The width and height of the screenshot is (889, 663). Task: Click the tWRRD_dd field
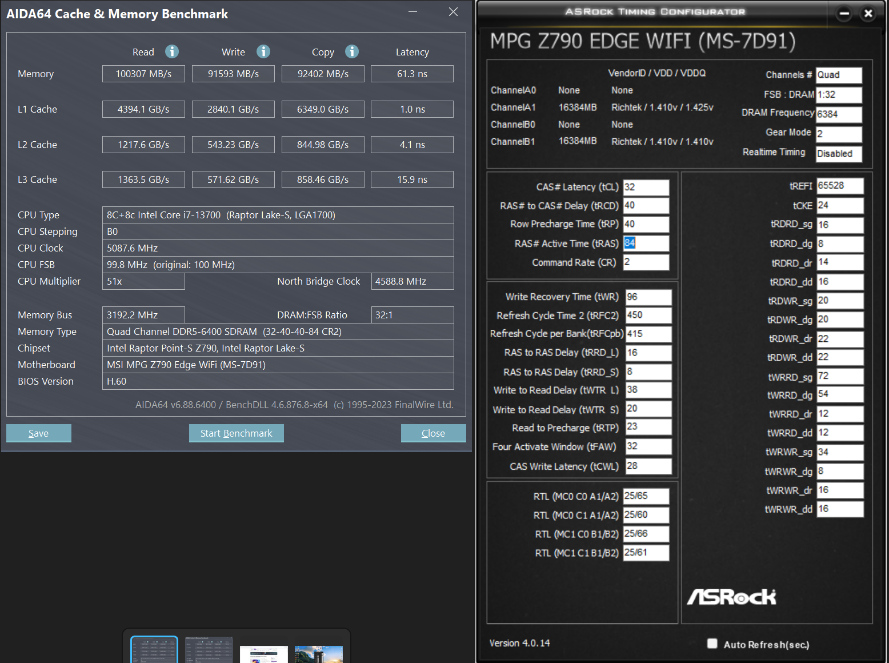(840, 433)
